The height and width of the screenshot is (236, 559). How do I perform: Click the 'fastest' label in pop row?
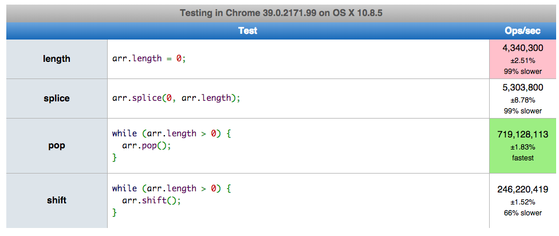click(x=523, y=158)
